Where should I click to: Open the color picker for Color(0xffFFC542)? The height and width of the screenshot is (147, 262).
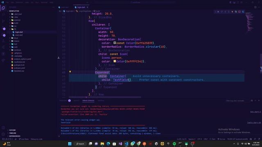[x=115, y=61]
